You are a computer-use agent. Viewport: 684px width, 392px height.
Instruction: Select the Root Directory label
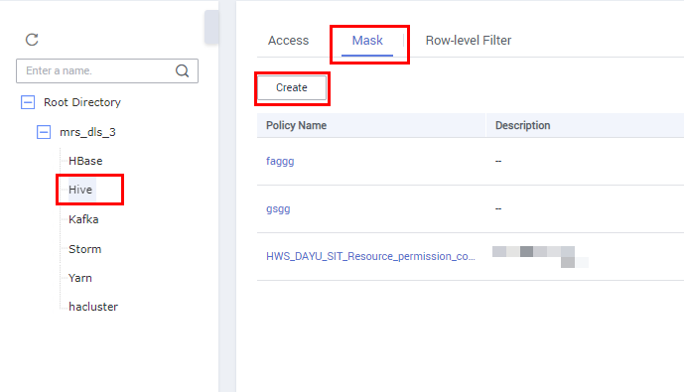(82, 102)
